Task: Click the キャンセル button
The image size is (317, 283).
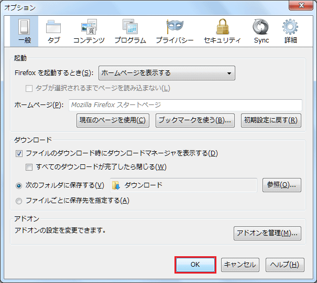Action: click(x=240, y=265)
